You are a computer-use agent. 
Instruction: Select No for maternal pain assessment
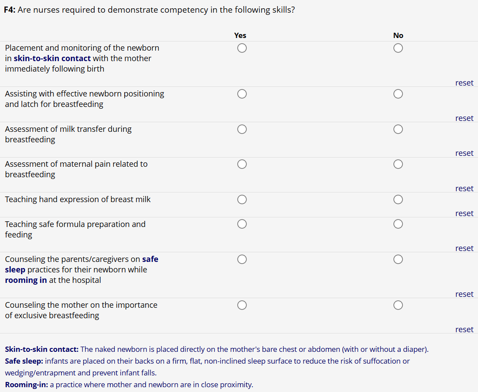click(398, 164)
